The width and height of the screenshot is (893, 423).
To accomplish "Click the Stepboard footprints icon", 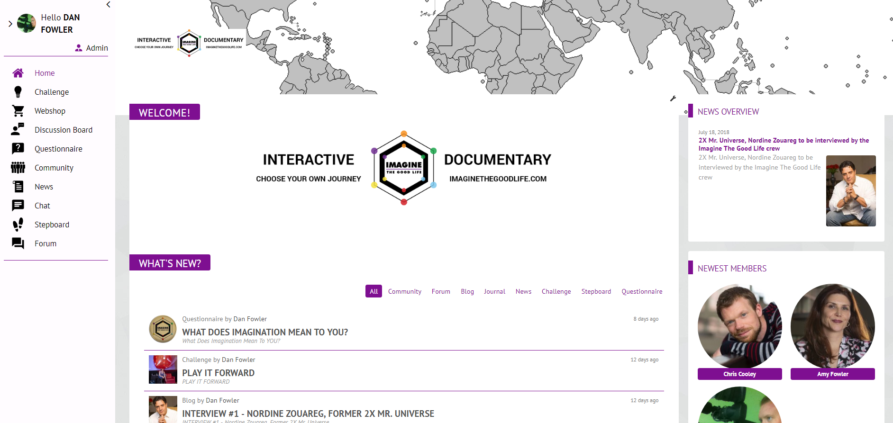I will point(18,225).
